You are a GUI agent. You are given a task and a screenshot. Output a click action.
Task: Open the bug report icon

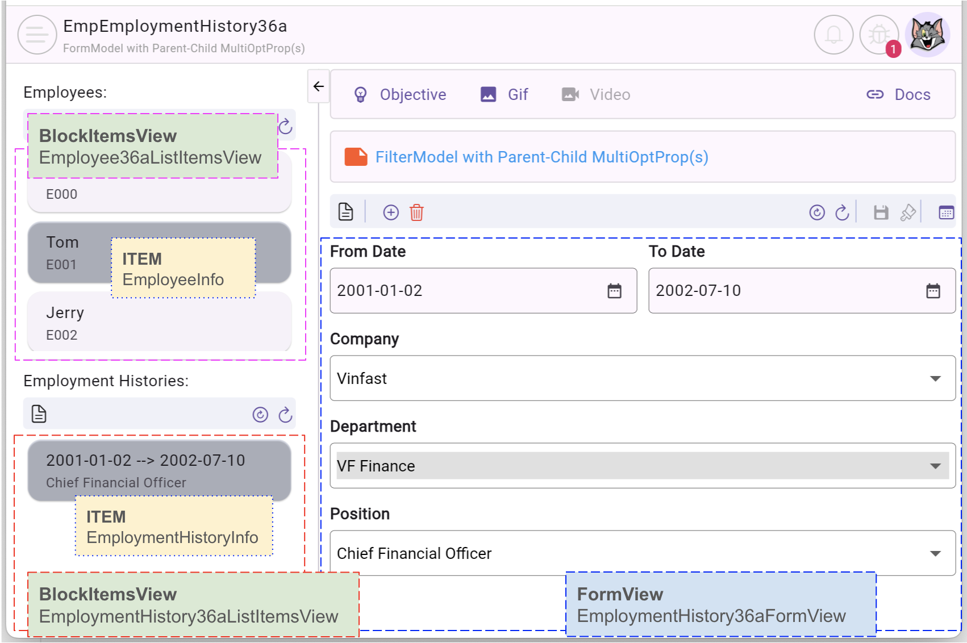[878, 35]
